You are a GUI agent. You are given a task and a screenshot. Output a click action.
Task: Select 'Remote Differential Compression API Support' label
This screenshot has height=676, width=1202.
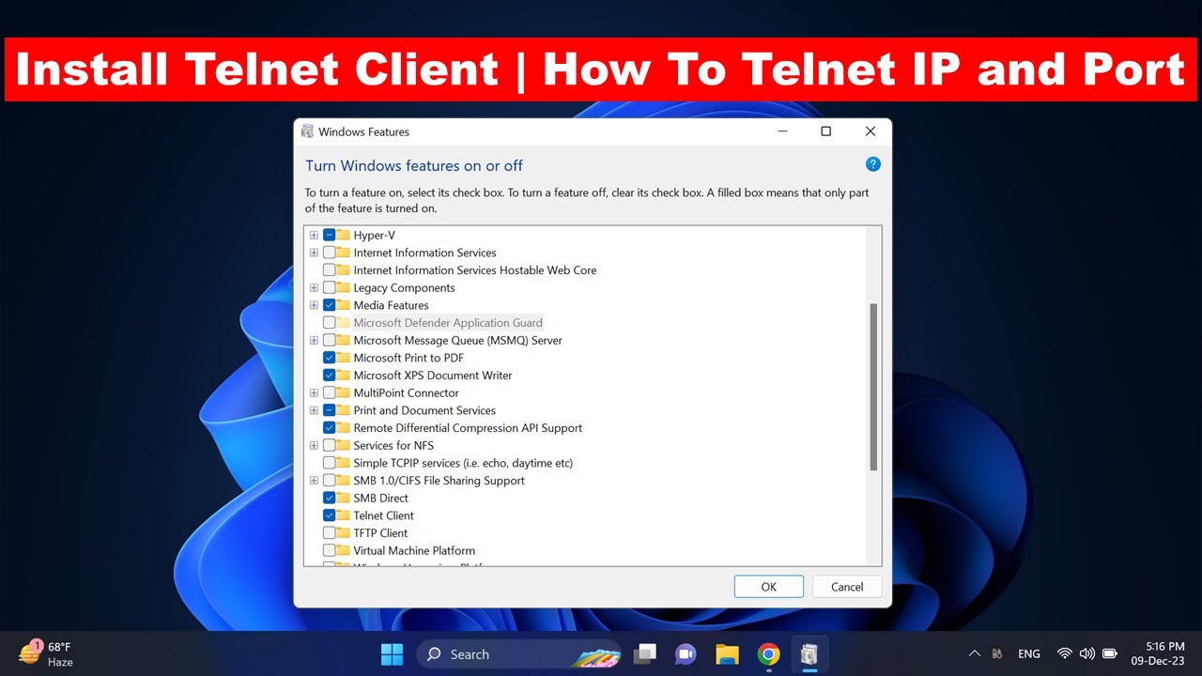468,428
